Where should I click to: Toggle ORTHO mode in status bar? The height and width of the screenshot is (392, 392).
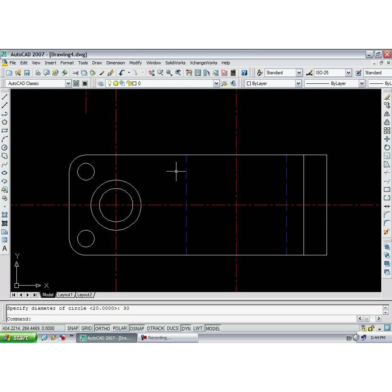point(102,328)
